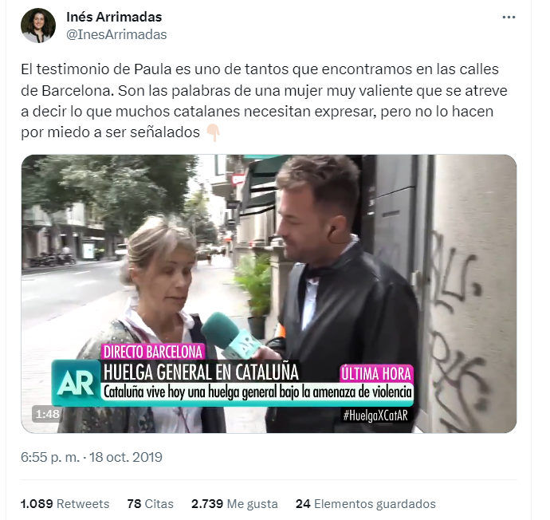
Task: Open the @InesArrimadas handle link
Action: click(116, 35)
